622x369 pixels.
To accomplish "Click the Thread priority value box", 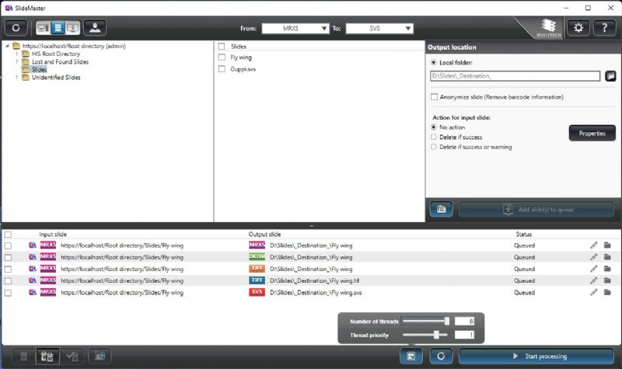I will coord(464,336).
